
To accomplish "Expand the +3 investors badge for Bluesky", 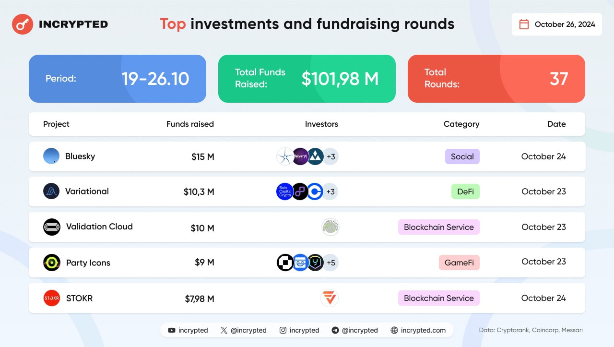I will (331, 156).
